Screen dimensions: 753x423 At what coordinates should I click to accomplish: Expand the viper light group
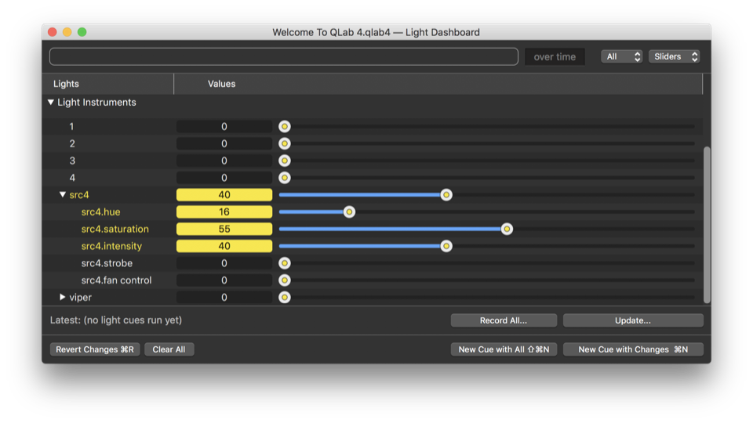[63, 298]
